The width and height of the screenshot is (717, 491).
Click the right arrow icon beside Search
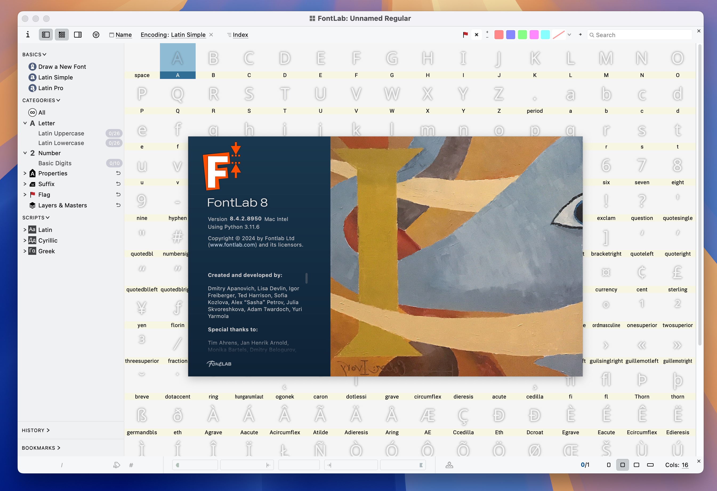point(580,35)
